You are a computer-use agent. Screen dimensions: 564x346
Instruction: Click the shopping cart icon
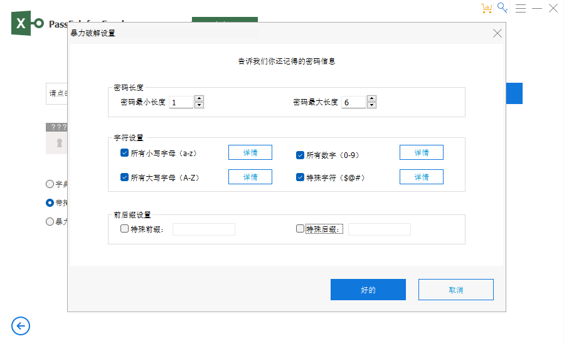[486, 8]
